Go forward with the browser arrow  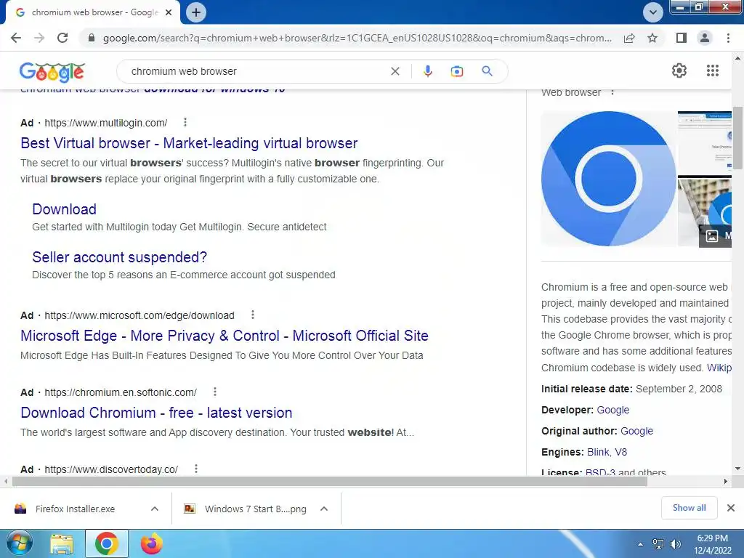[39, 38]
